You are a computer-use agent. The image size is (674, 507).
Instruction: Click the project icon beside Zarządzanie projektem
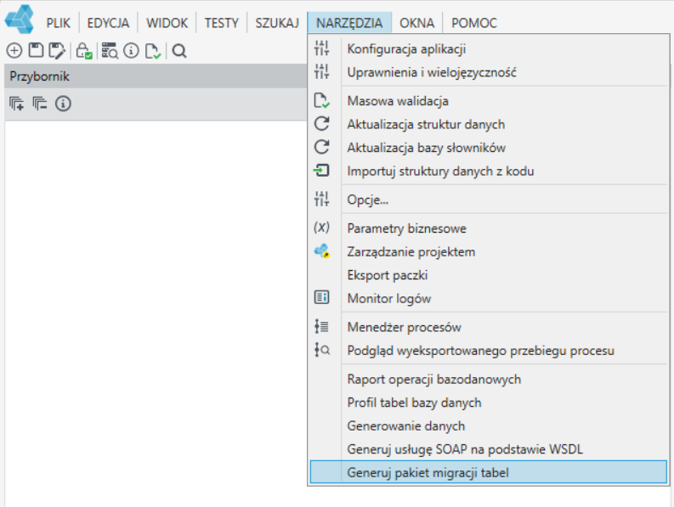point(321,251)
